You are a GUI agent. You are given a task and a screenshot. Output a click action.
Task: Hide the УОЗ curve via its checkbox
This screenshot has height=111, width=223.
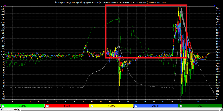pyautogui.click(x=181, y=106)
